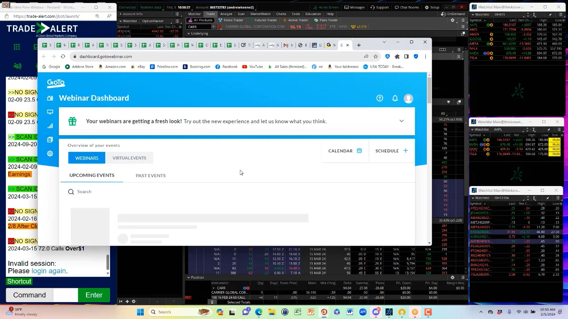This screenshot has width=568, height=319.
Task: Switch to the Webinars toggle
Action: pos(87,158)
